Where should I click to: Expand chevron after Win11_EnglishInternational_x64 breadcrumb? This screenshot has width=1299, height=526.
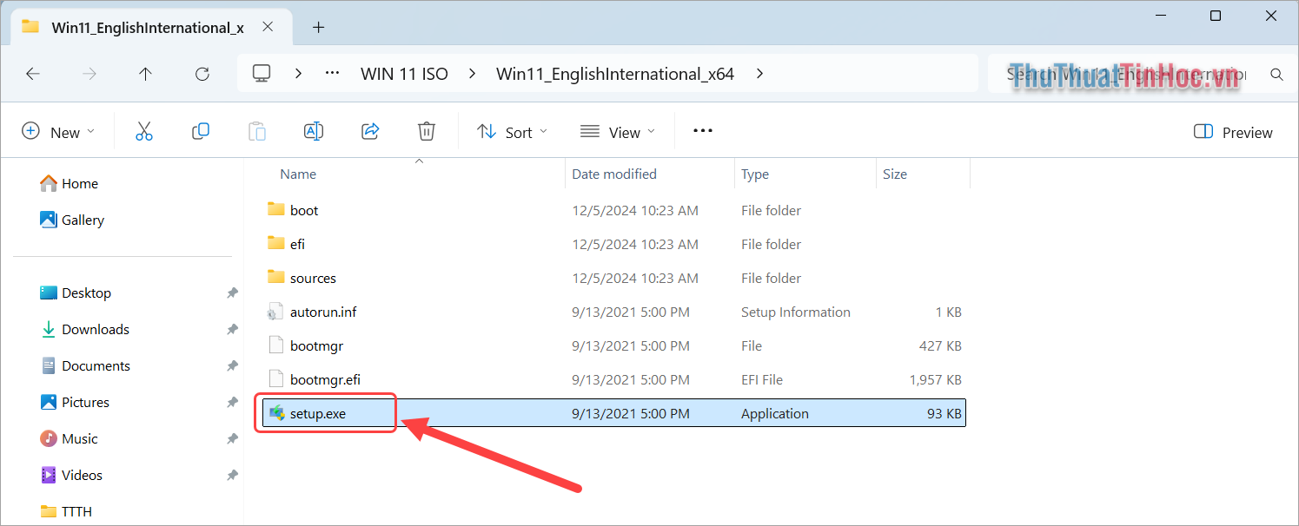coord(759,74)
